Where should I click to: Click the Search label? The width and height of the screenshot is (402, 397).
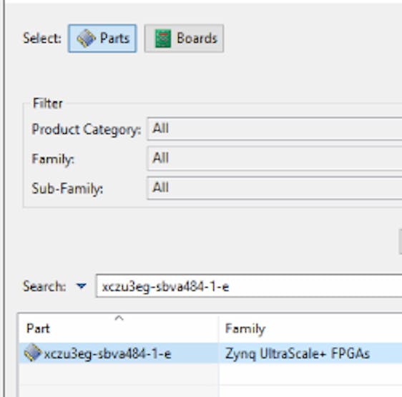point(44,286)
